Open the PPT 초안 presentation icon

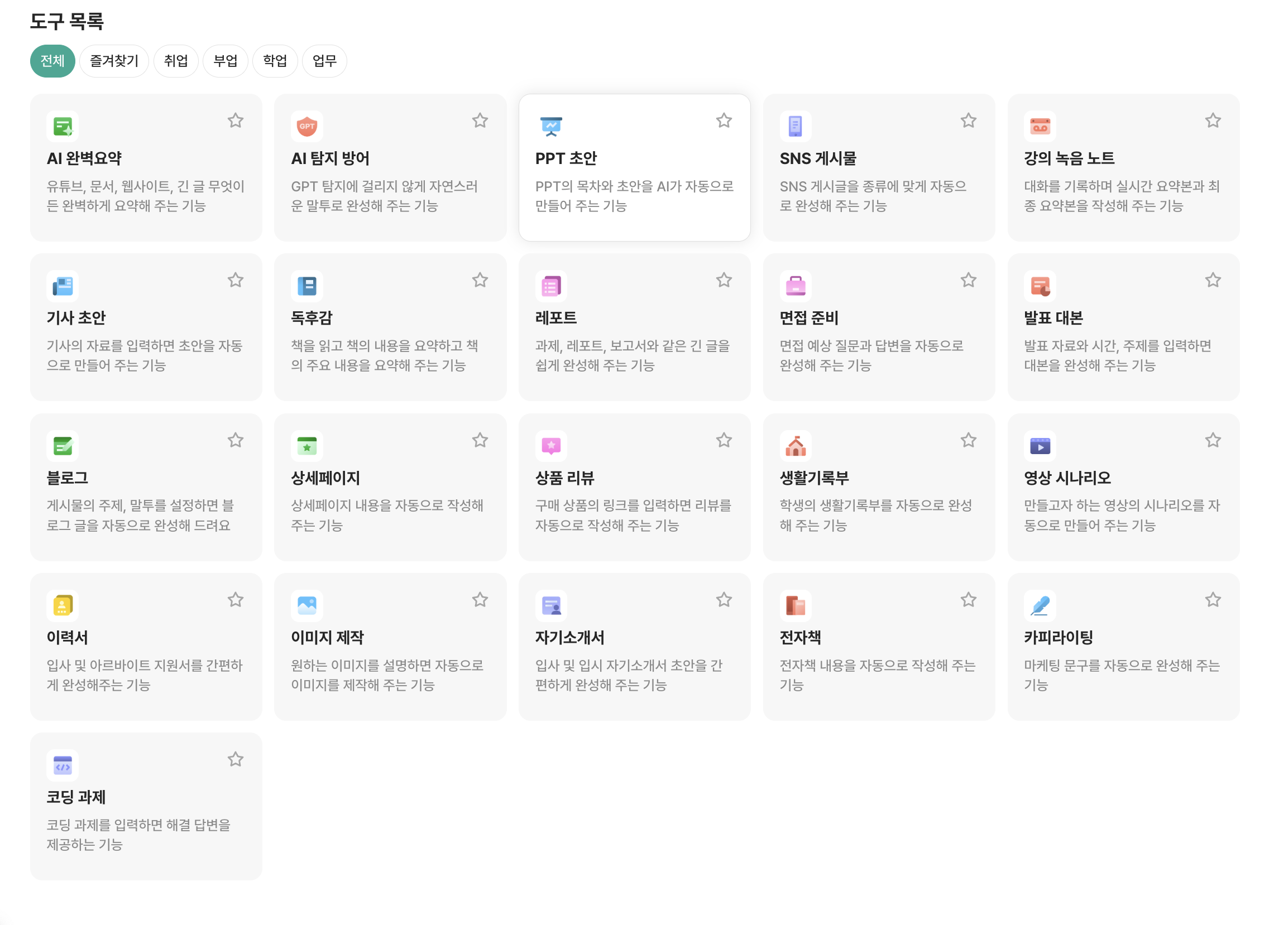(552, 126)
